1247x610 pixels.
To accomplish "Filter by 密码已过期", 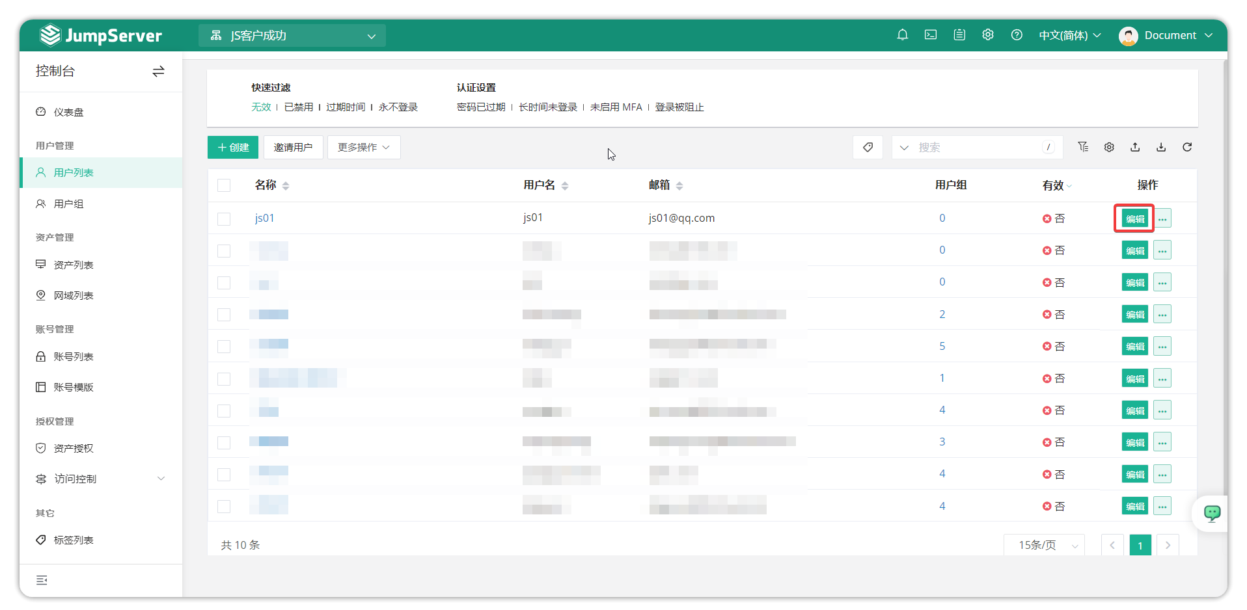I will pos(481,107).
